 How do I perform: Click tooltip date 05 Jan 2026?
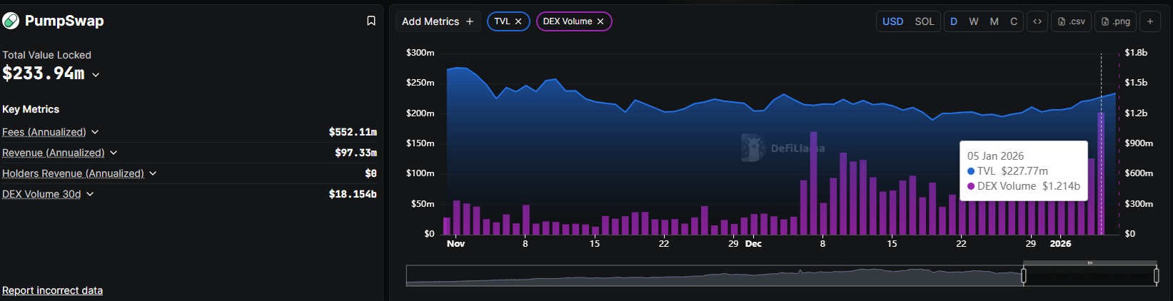pyautogui.click(x=995, y=155)
